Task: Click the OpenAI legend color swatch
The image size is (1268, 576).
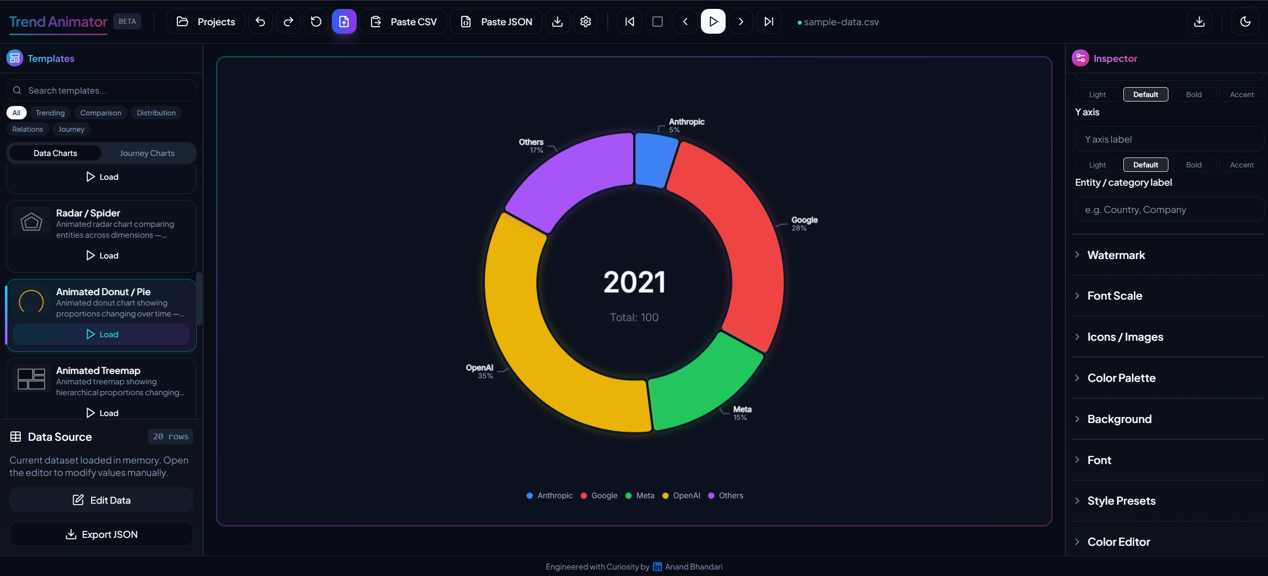Action: click(666, 495)
